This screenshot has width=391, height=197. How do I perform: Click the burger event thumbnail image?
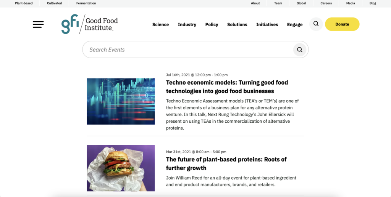[121, 168]
